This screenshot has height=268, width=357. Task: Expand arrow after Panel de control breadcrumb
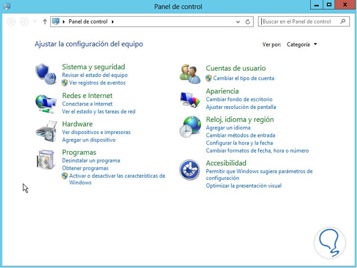click(x=112, y=22)
